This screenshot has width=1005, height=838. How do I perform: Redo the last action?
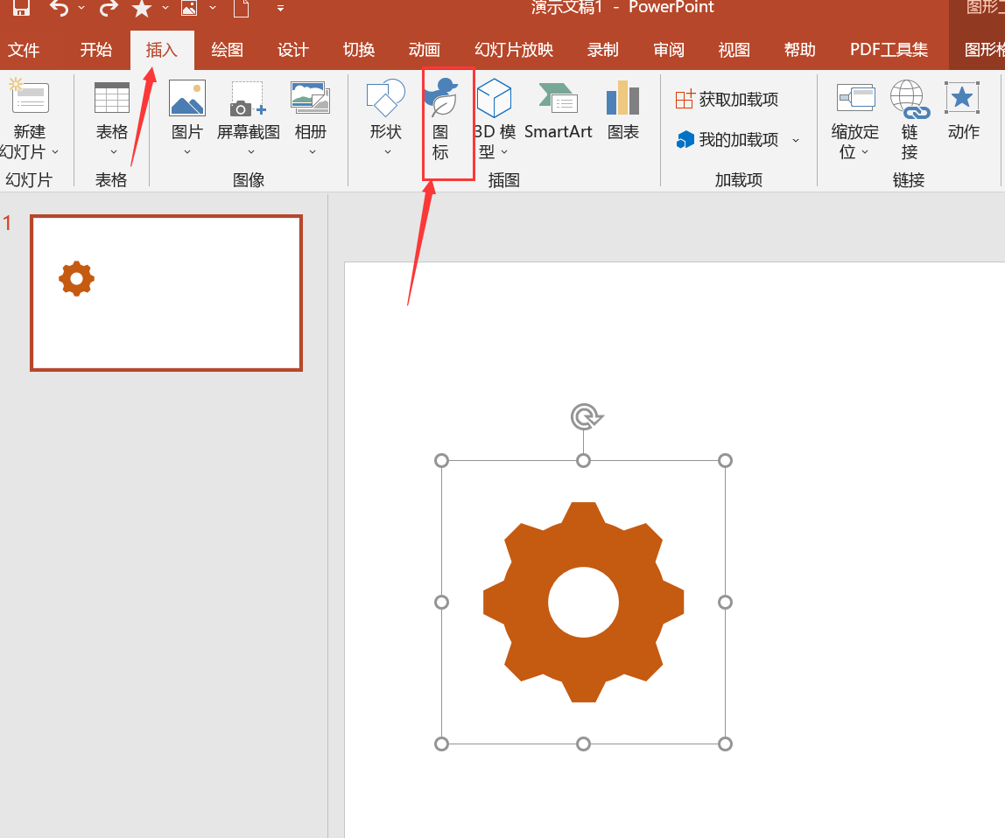click(x=109, y=8)
